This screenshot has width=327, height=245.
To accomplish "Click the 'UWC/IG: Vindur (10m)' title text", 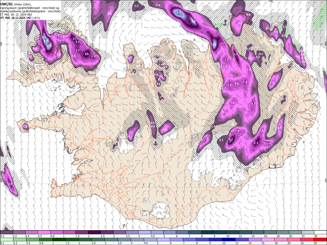I will pos(16,4).
